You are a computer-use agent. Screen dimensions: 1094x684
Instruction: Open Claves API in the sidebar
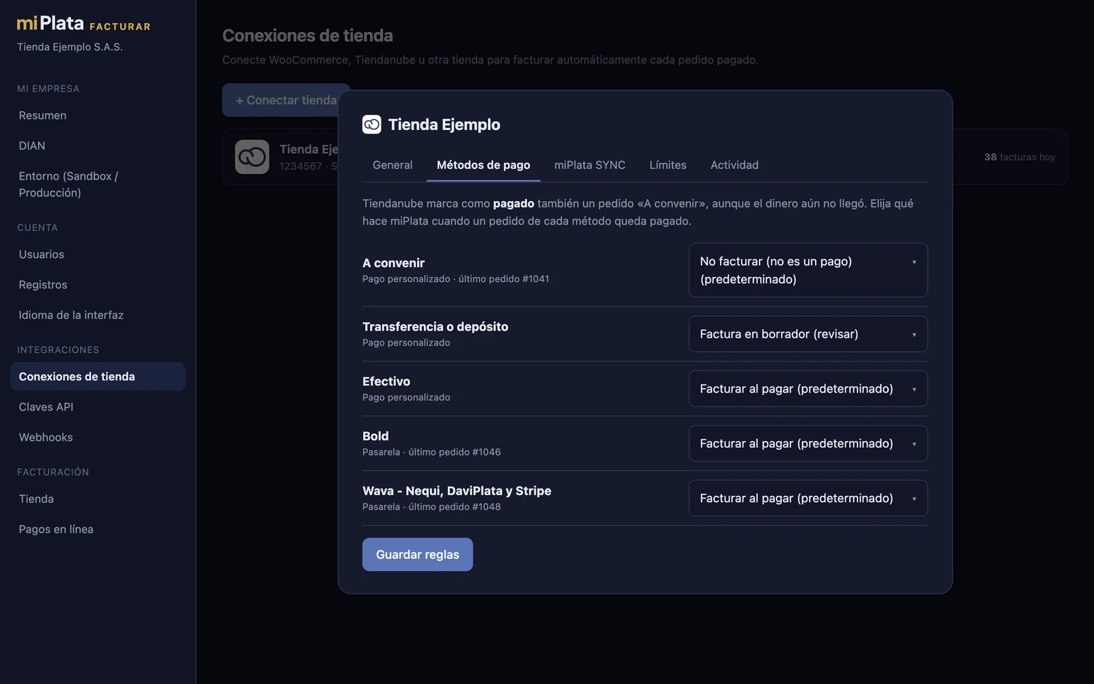click(x=98, y=407)
